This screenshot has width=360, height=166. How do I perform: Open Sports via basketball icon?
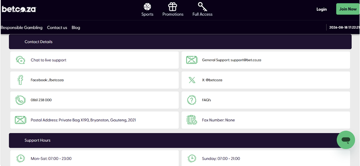[x=147, y=7]
